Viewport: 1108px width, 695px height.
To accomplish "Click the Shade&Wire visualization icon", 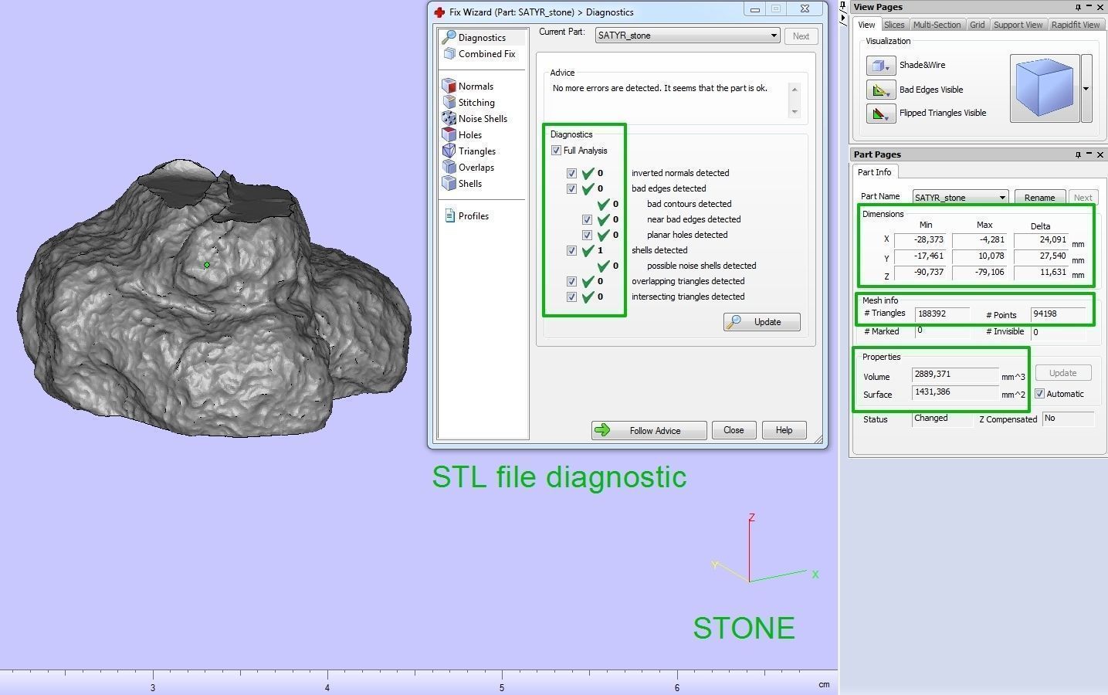I will (x=880, y=66).
